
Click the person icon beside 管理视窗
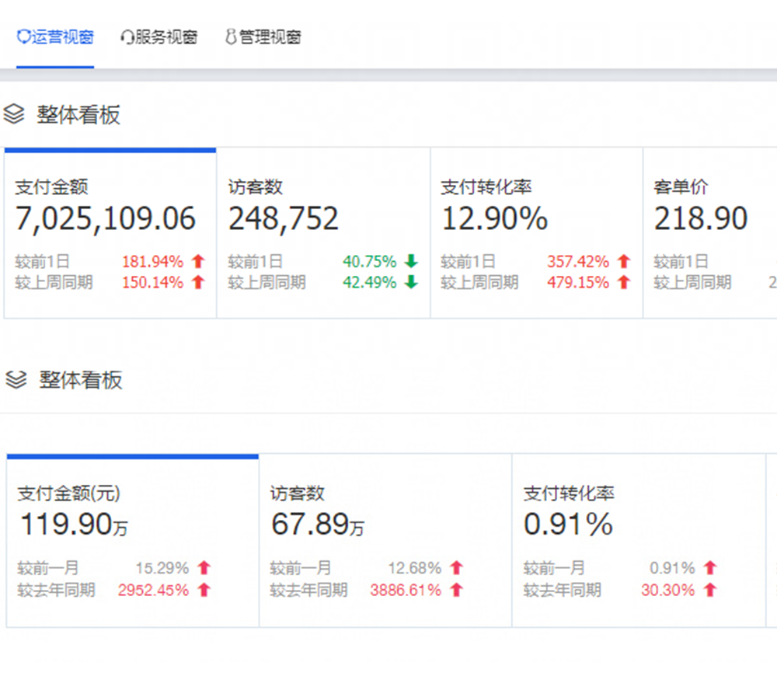231,37
